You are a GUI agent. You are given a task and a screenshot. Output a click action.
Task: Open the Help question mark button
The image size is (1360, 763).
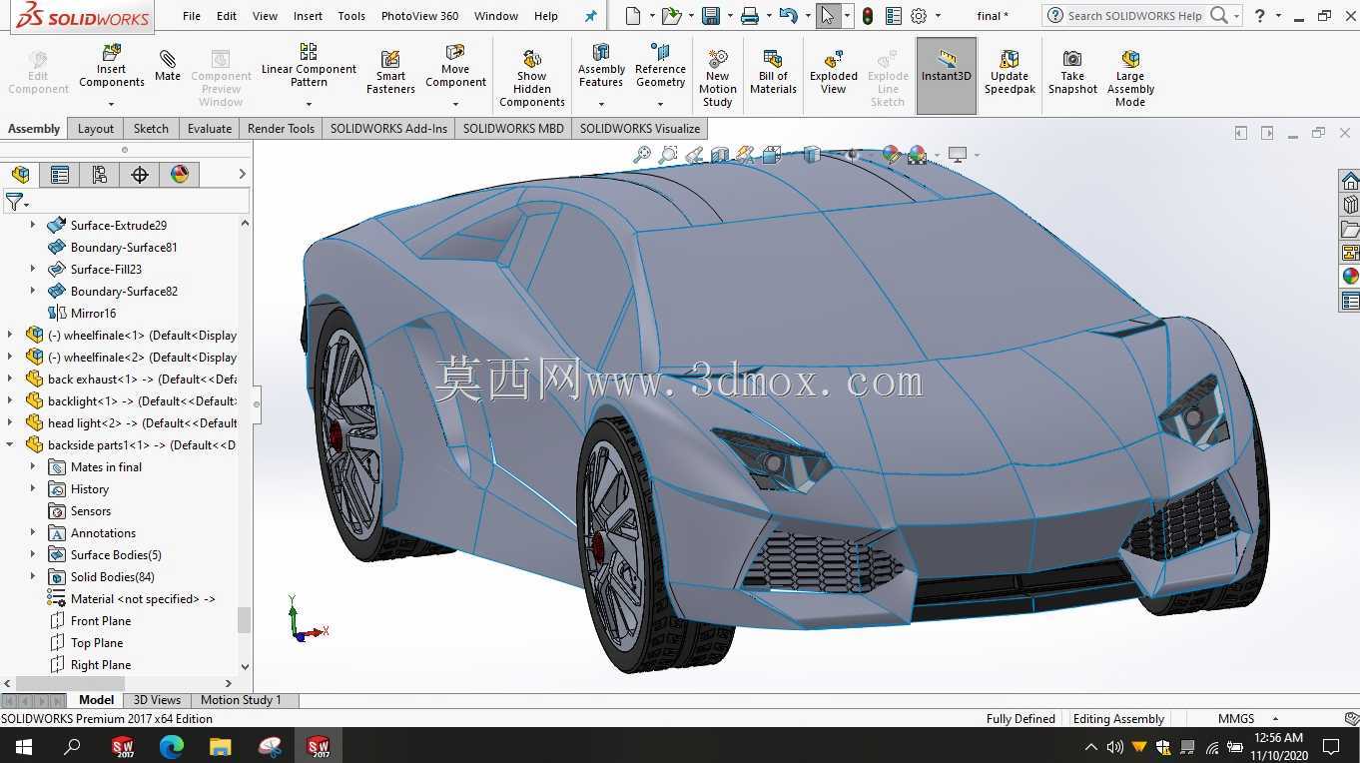click(x=1260, y=16)
